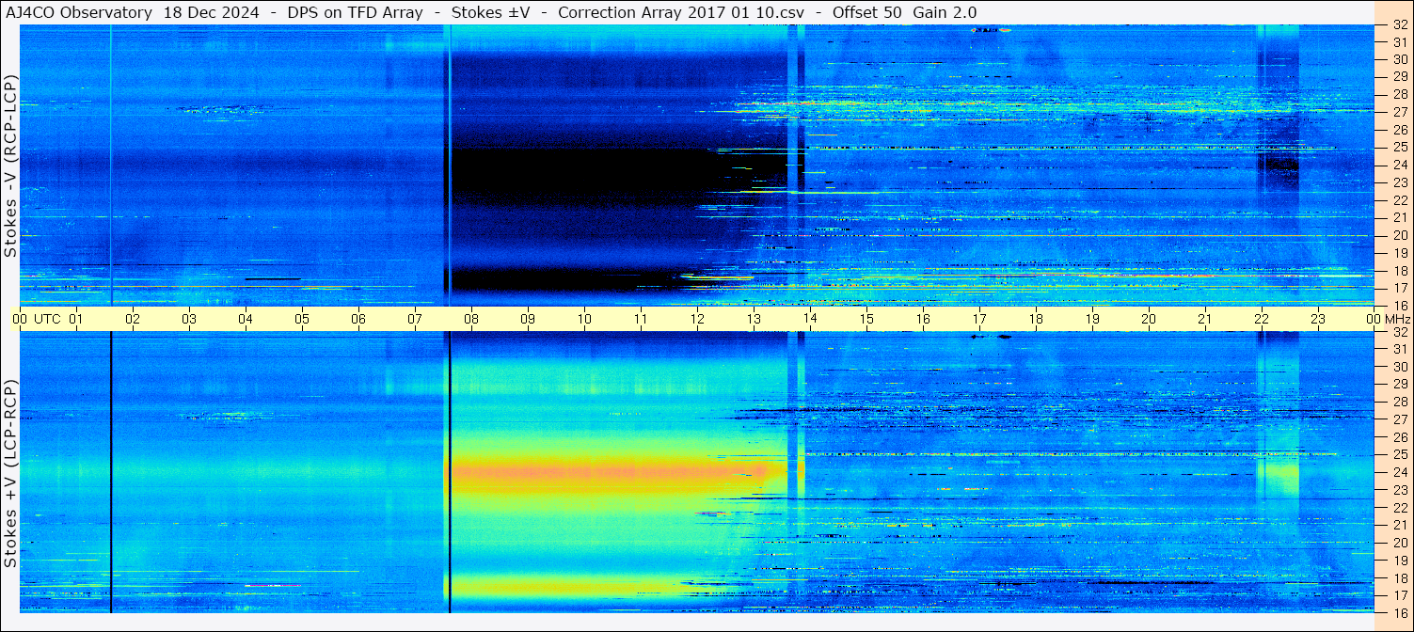The height and width of the screenshot is (632, 1414).
Task: Click the 02 UTC hour marker
Action: [x=133, y=319]
